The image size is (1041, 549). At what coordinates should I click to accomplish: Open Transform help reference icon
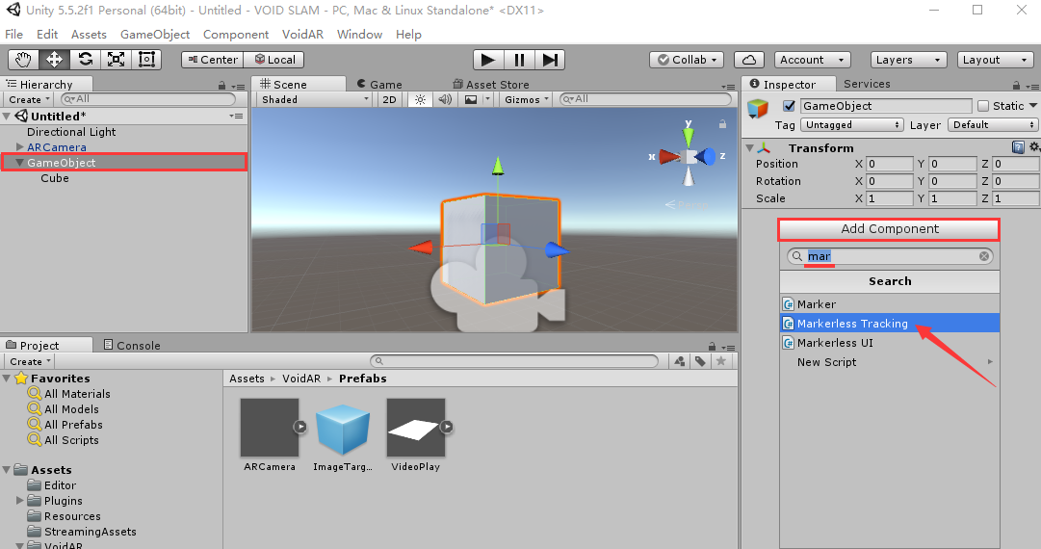1018,147
